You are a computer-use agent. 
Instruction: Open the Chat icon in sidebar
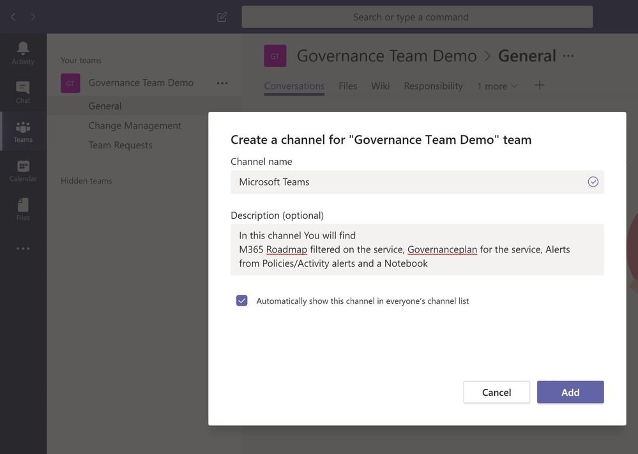tap(23, 93)
